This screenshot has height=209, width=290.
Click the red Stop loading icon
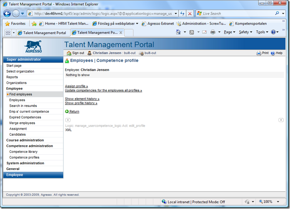coord(190,13)
